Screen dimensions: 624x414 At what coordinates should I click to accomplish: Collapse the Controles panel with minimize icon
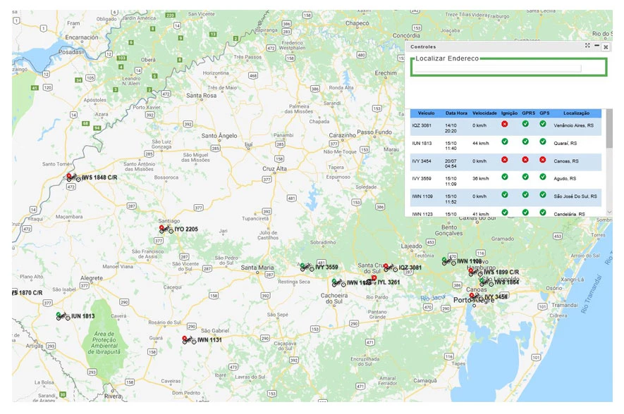597,46
